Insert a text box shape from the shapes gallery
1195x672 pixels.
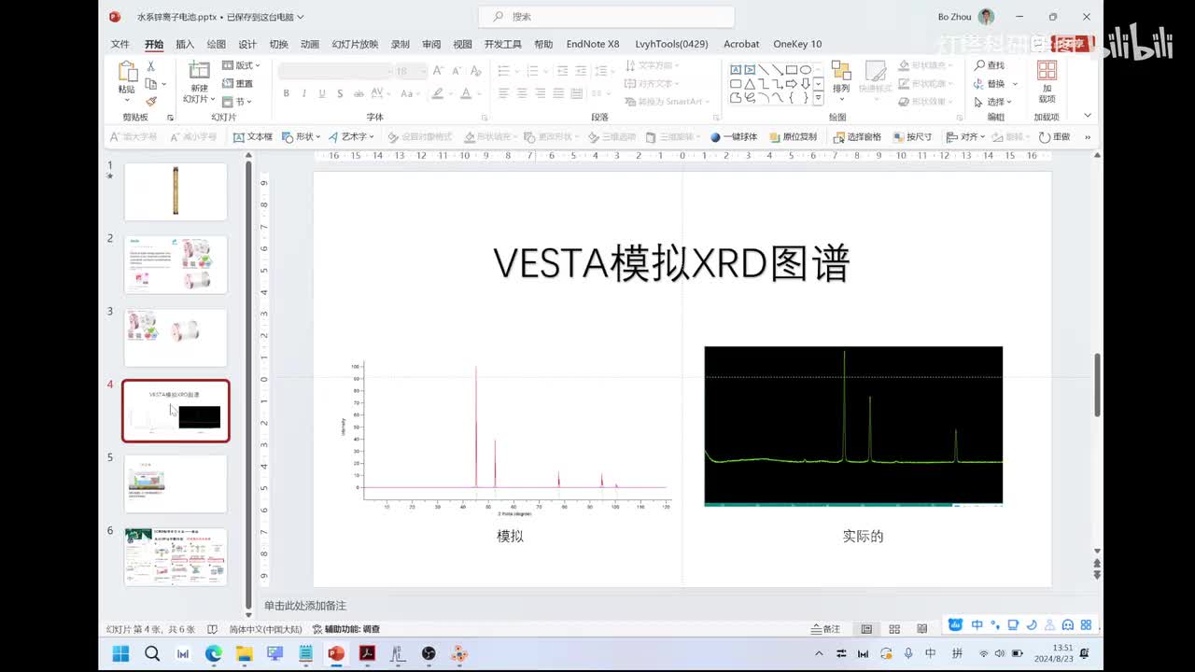[x=736, y=69]
